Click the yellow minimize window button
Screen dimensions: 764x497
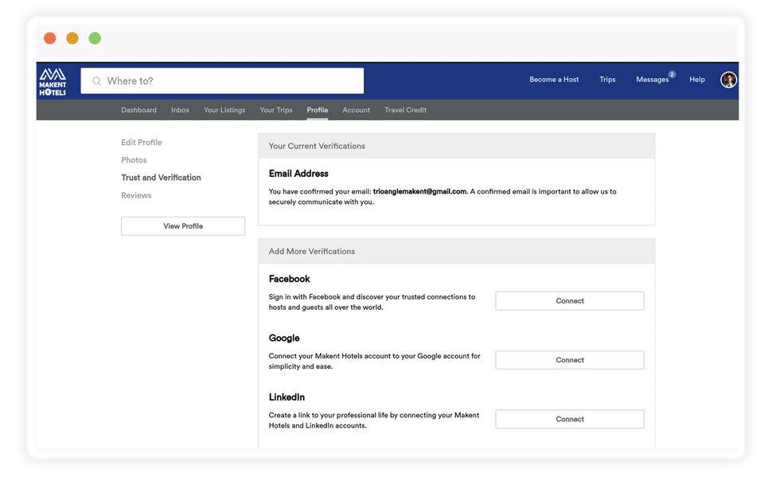pos(72,38)
